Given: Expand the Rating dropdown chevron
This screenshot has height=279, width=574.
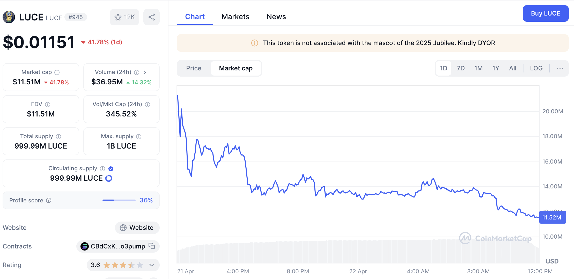Looking at the screenshot, I should point(152,265).
